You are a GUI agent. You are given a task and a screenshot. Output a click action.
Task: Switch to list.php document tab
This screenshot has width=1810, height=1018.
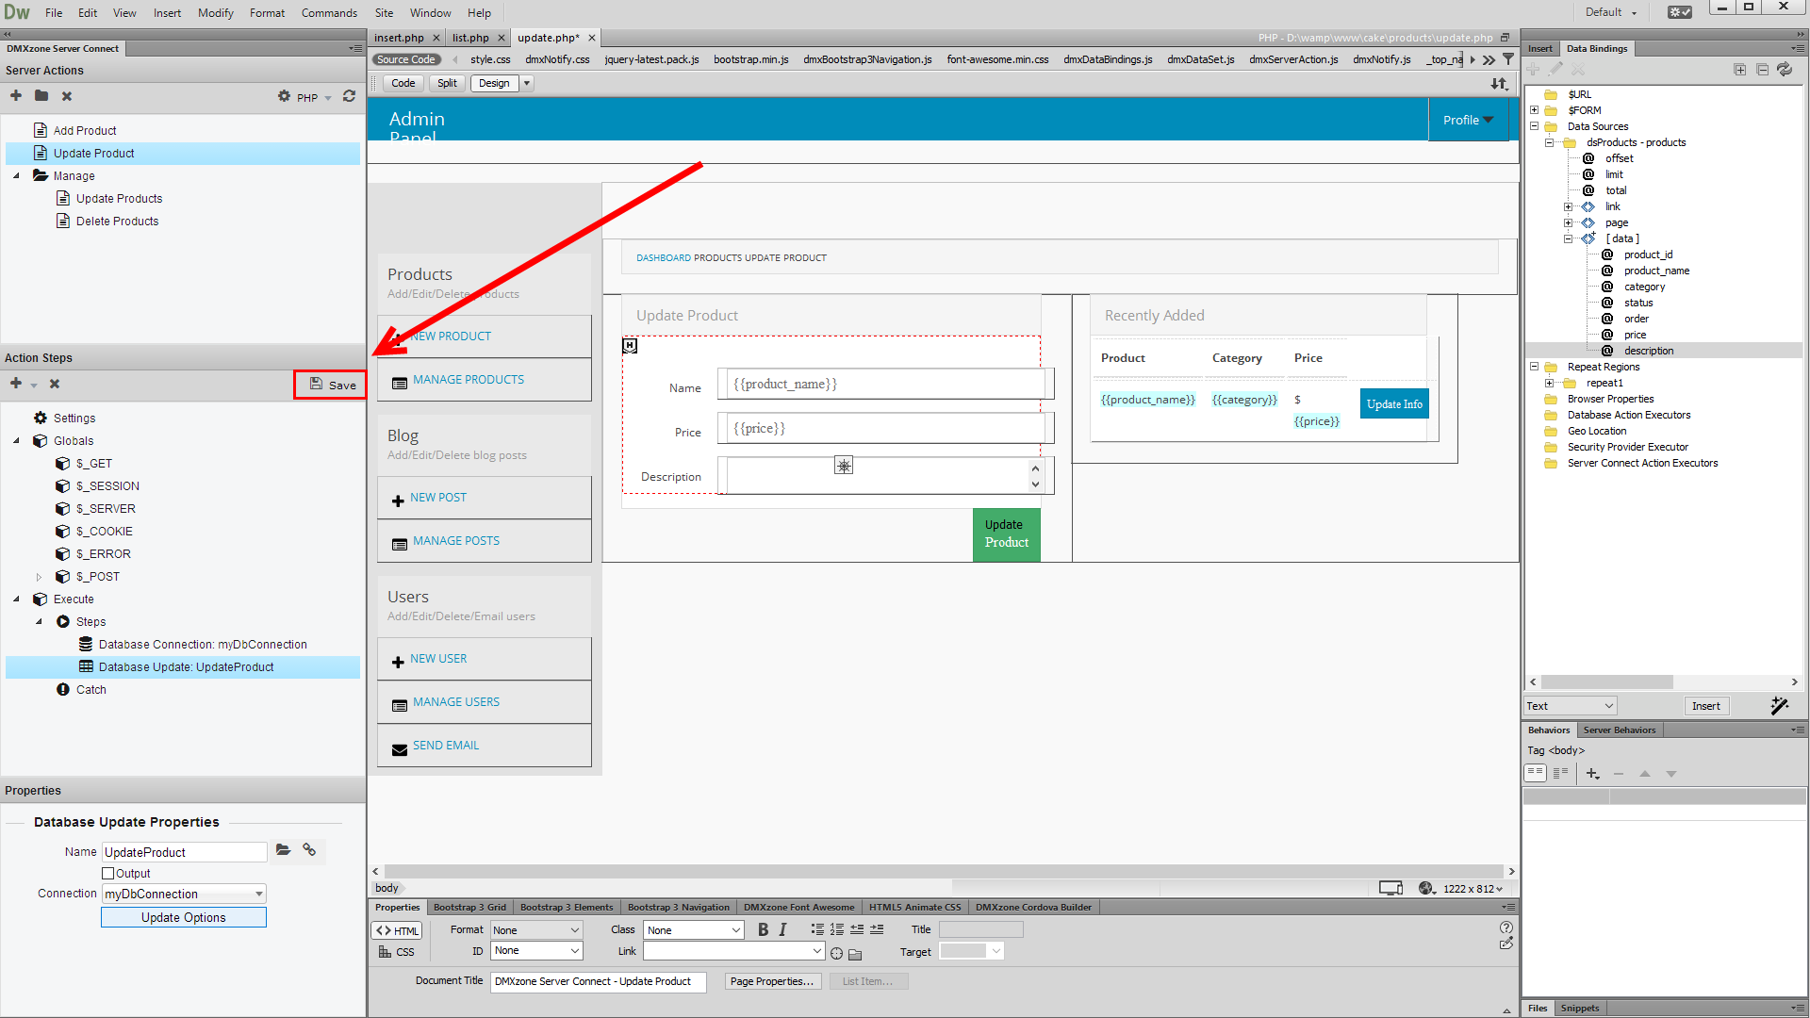pos(470,38)
